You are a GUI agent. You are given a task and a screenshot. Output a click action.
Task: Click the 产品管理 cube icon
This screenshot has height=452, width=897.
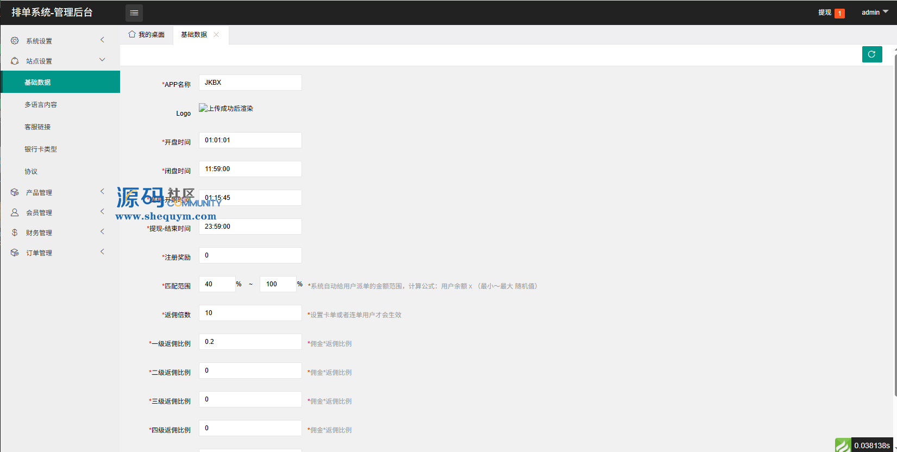pos(15,192)
